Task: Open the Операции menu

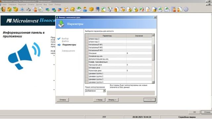Action: click(12, 4)
